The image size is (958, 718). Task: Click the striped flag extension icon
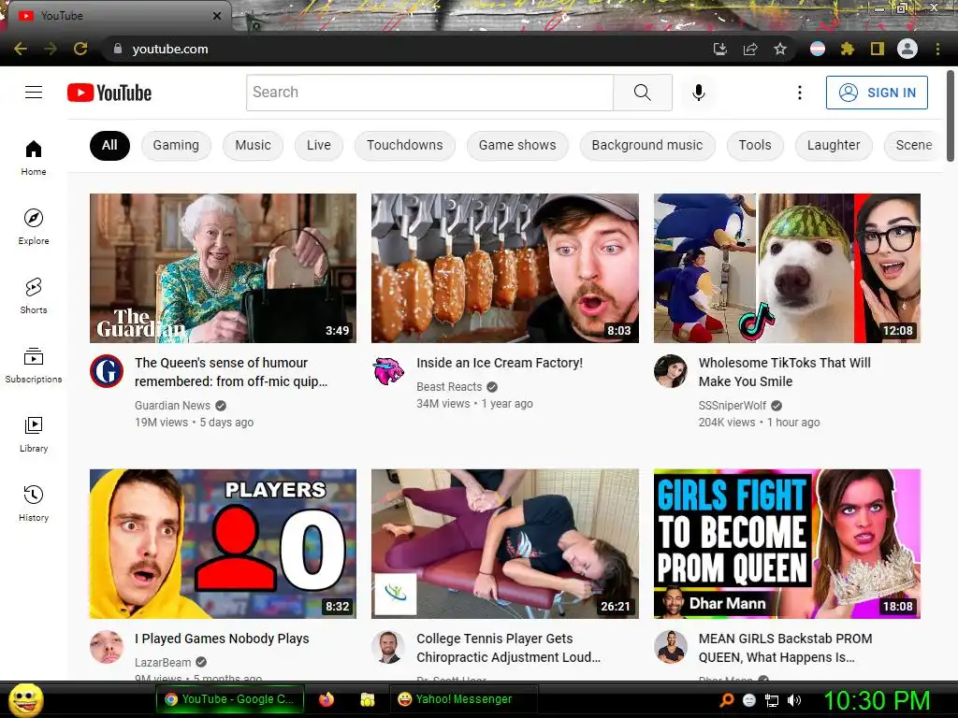[x=818, y=49]
